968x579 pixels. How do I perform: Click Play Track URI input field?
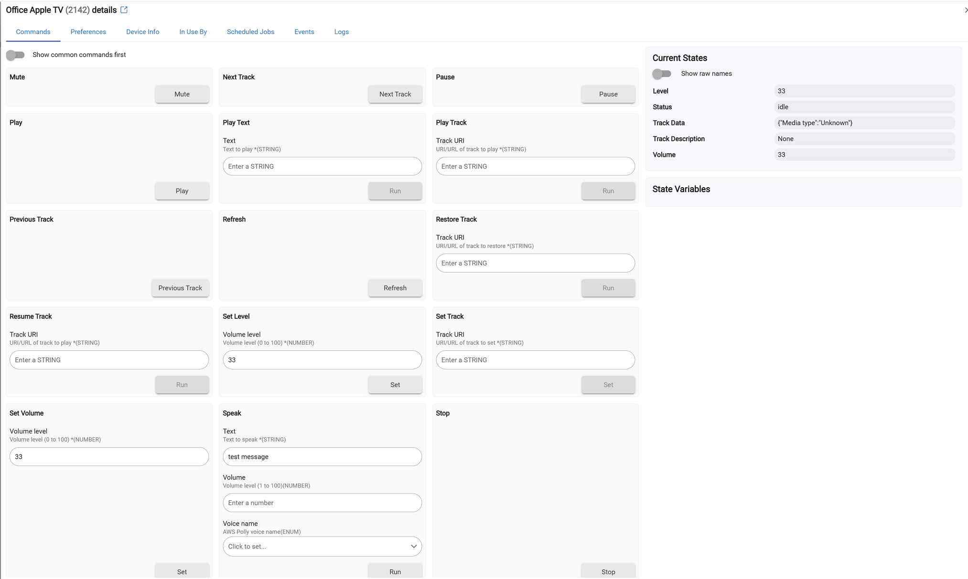pos(535,167)
